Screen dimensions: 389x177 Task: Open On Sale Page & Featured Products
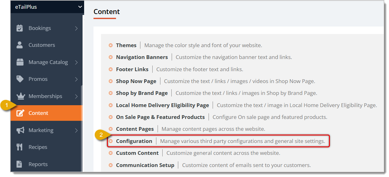click(x=160, y=117)
